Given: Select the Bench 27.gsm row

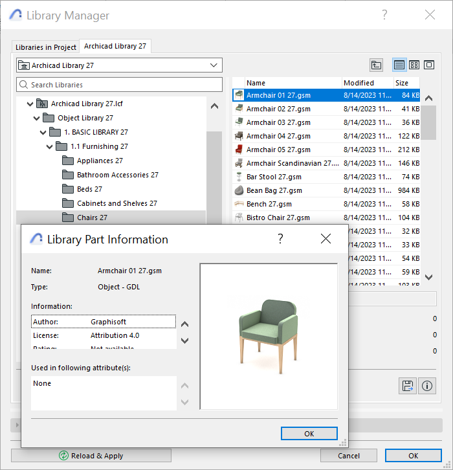Looking at the screenshot, I should click(x=326, y=204).
